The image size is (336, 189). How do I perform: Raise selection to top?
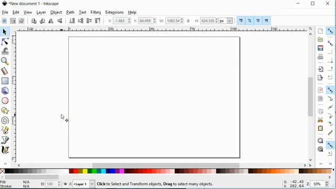98,21
